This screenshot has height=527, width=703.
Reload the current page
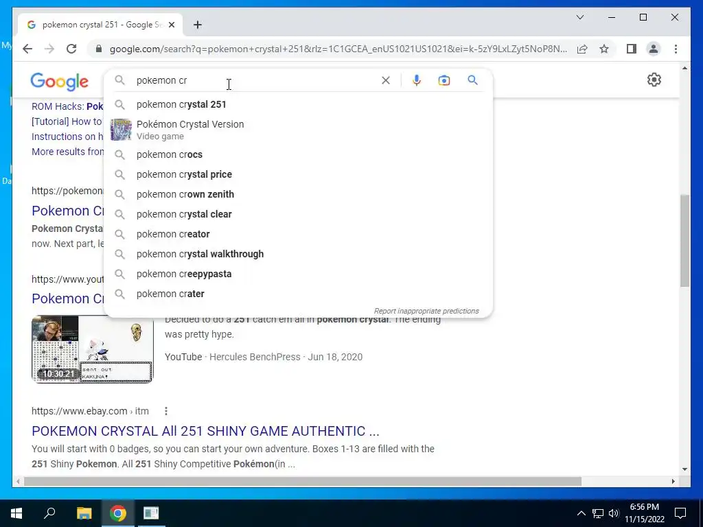point(71,49)
